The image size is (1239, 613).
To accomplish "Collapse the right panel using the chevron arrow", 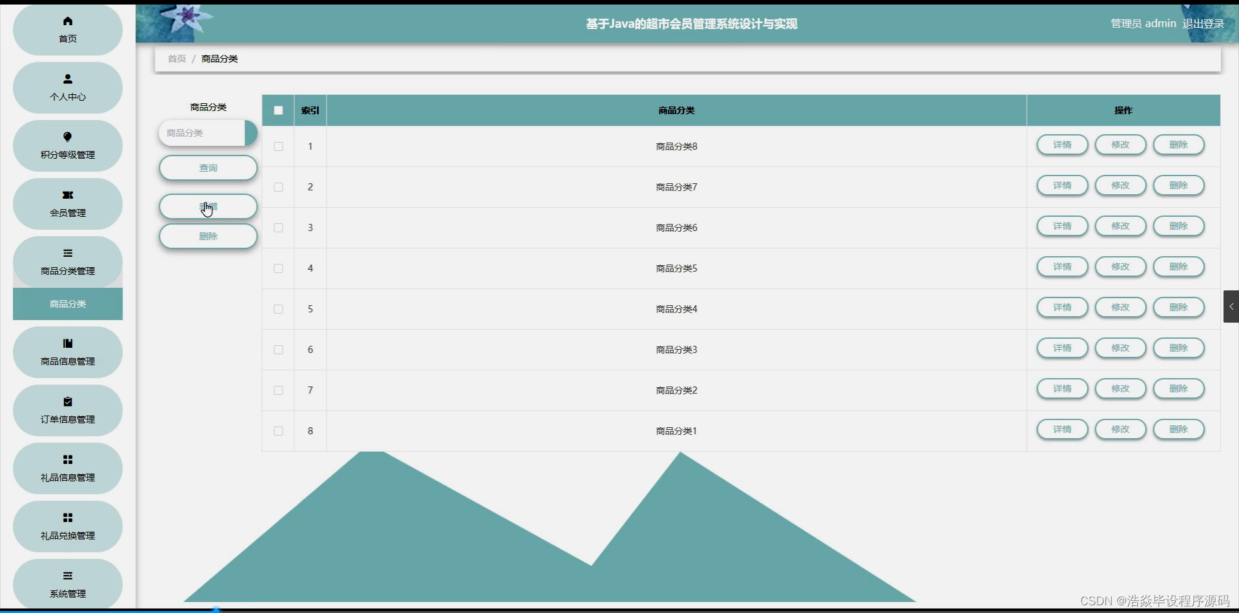I will (1231, 306).
